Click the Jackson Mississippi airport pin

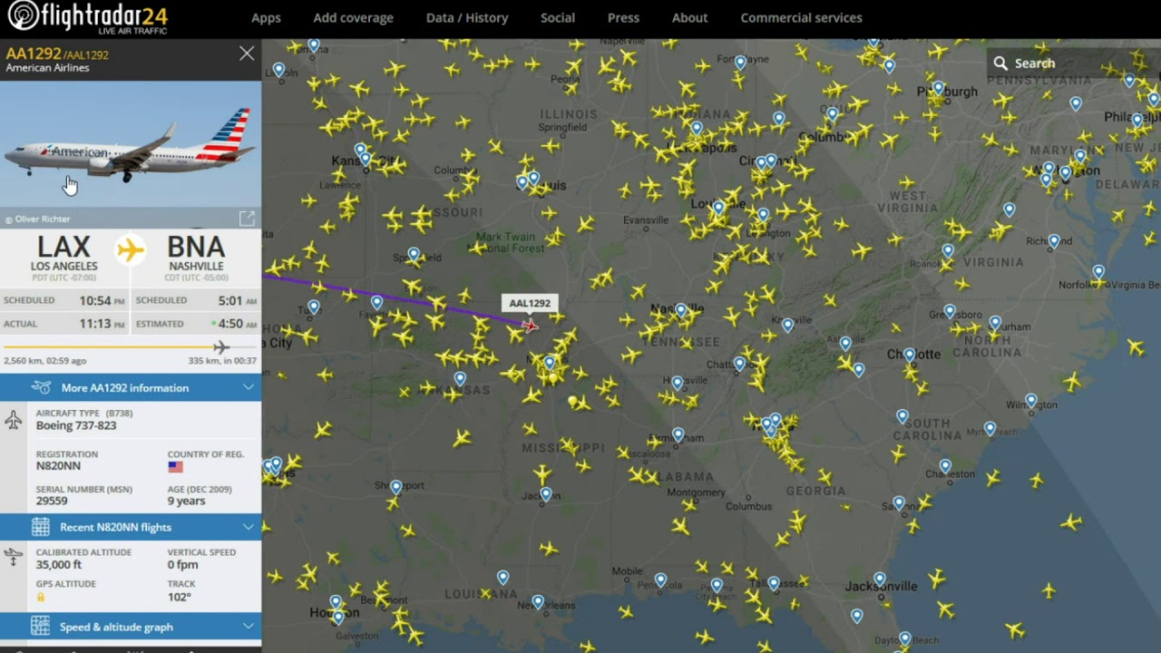(x=545, y=494)
